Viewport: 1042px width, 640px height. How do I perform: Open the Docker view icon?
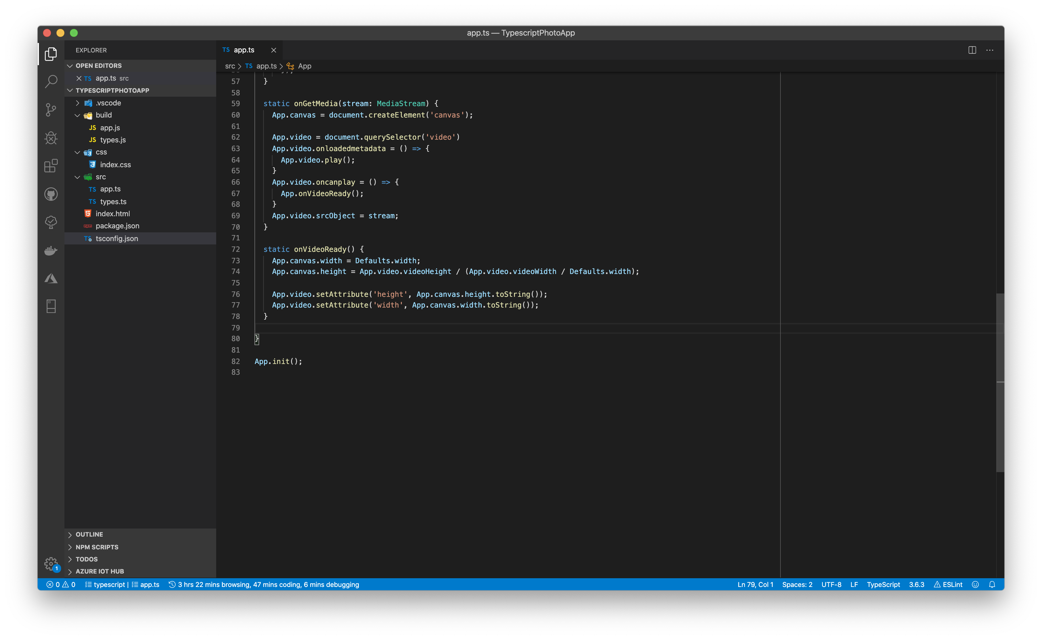click(51, 250)
